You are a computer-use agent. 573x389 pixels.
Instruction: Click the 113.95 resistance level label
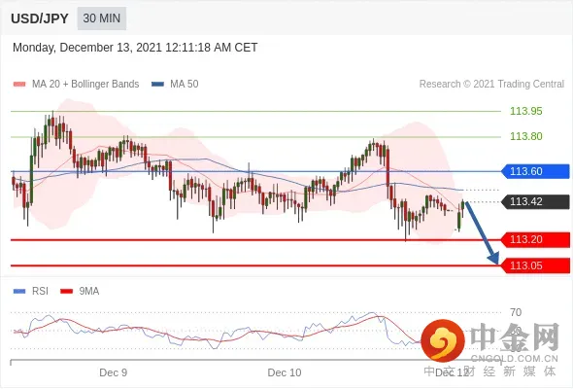pyautogui.click(x=525, y=111)
